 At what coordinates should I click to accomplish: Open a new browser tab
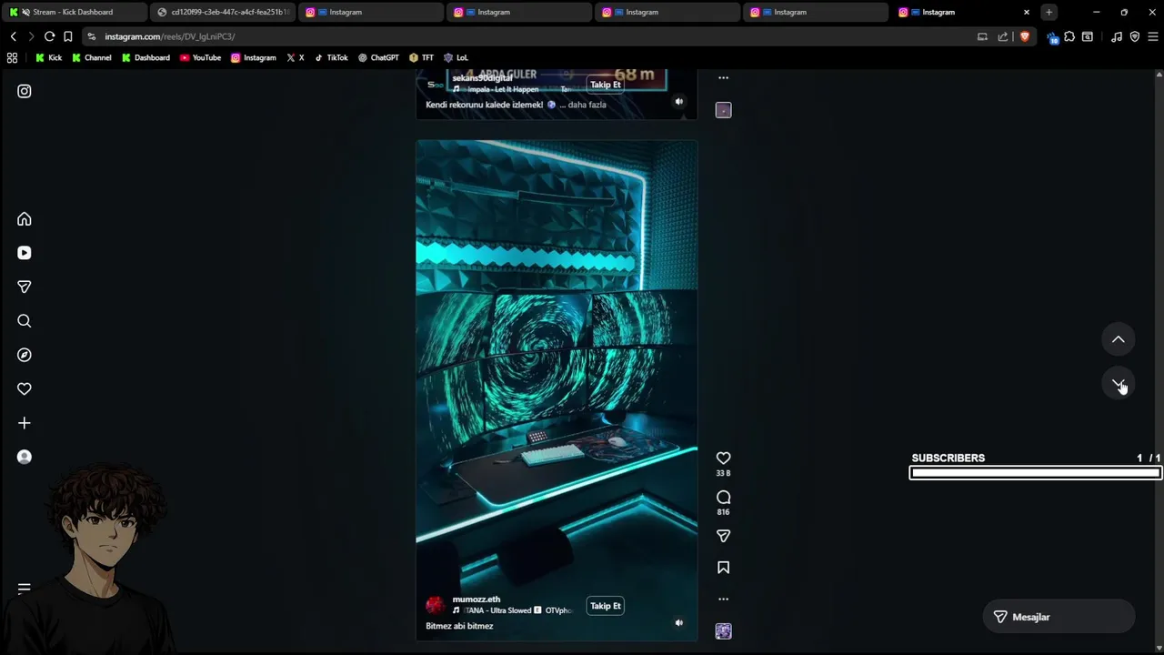coord(1049,12)
